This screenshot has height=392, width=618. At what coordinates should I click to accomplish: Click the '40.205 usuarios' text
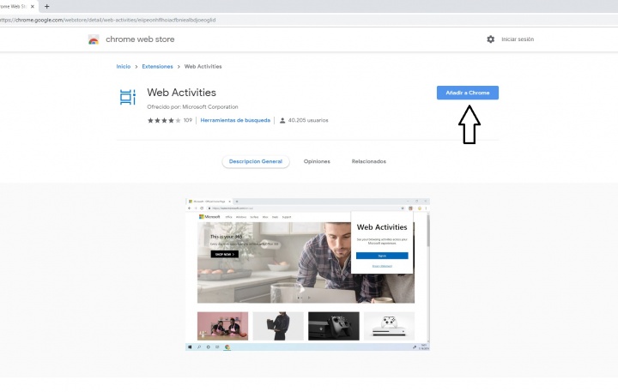click(308, 120)
